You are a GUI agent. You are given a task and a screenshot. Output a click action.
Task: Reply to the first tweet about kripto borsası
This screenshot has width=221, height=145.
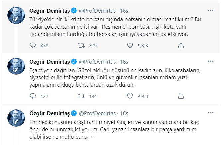point(33,45)
